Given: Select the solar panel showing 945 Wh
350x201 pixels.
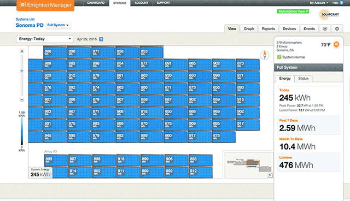Looking at the screenshot, I should coord(55,137).
